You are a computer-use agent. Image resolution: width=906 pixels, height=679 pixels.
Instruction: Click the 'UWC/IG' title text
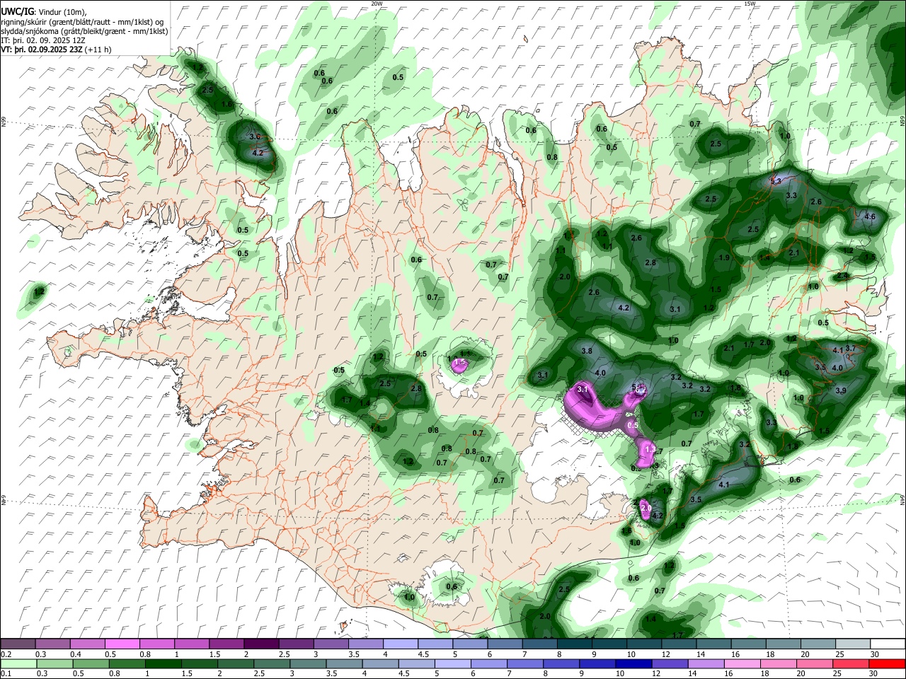pos(17,11)
